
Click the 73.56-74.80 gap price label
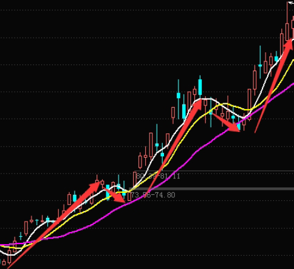[x=153, y=195]
